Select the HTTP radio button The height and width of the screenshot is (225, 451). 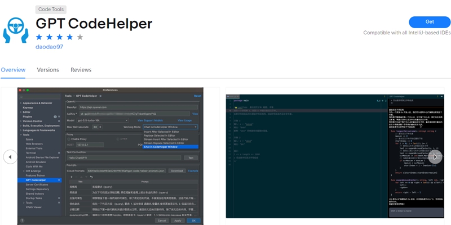[x=117, y=138]
